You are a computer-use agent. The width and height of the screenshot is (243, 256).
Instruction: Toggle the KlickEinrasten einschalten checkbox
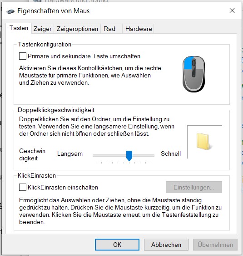point(23,187)
